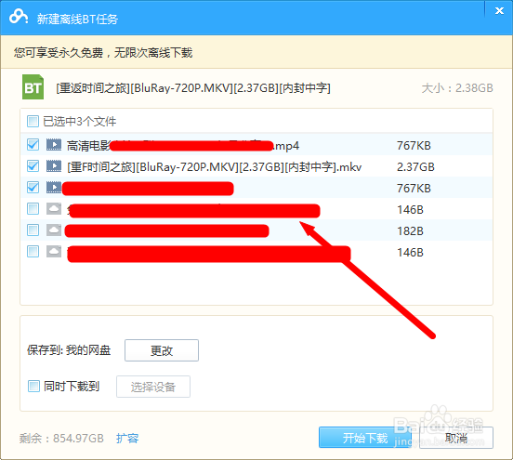513x460 pixels.
Task: Check the first 146B file checkbox
Action: [33, 209]
